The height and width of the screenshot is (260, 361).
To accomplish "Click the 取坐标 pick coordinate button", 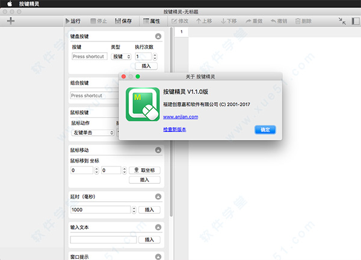I will click(144, 170).
